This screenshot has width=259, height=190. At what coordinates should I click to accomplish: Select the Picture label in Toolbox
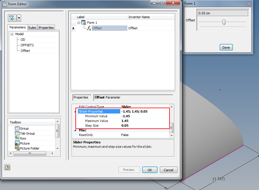pos(25,143)
